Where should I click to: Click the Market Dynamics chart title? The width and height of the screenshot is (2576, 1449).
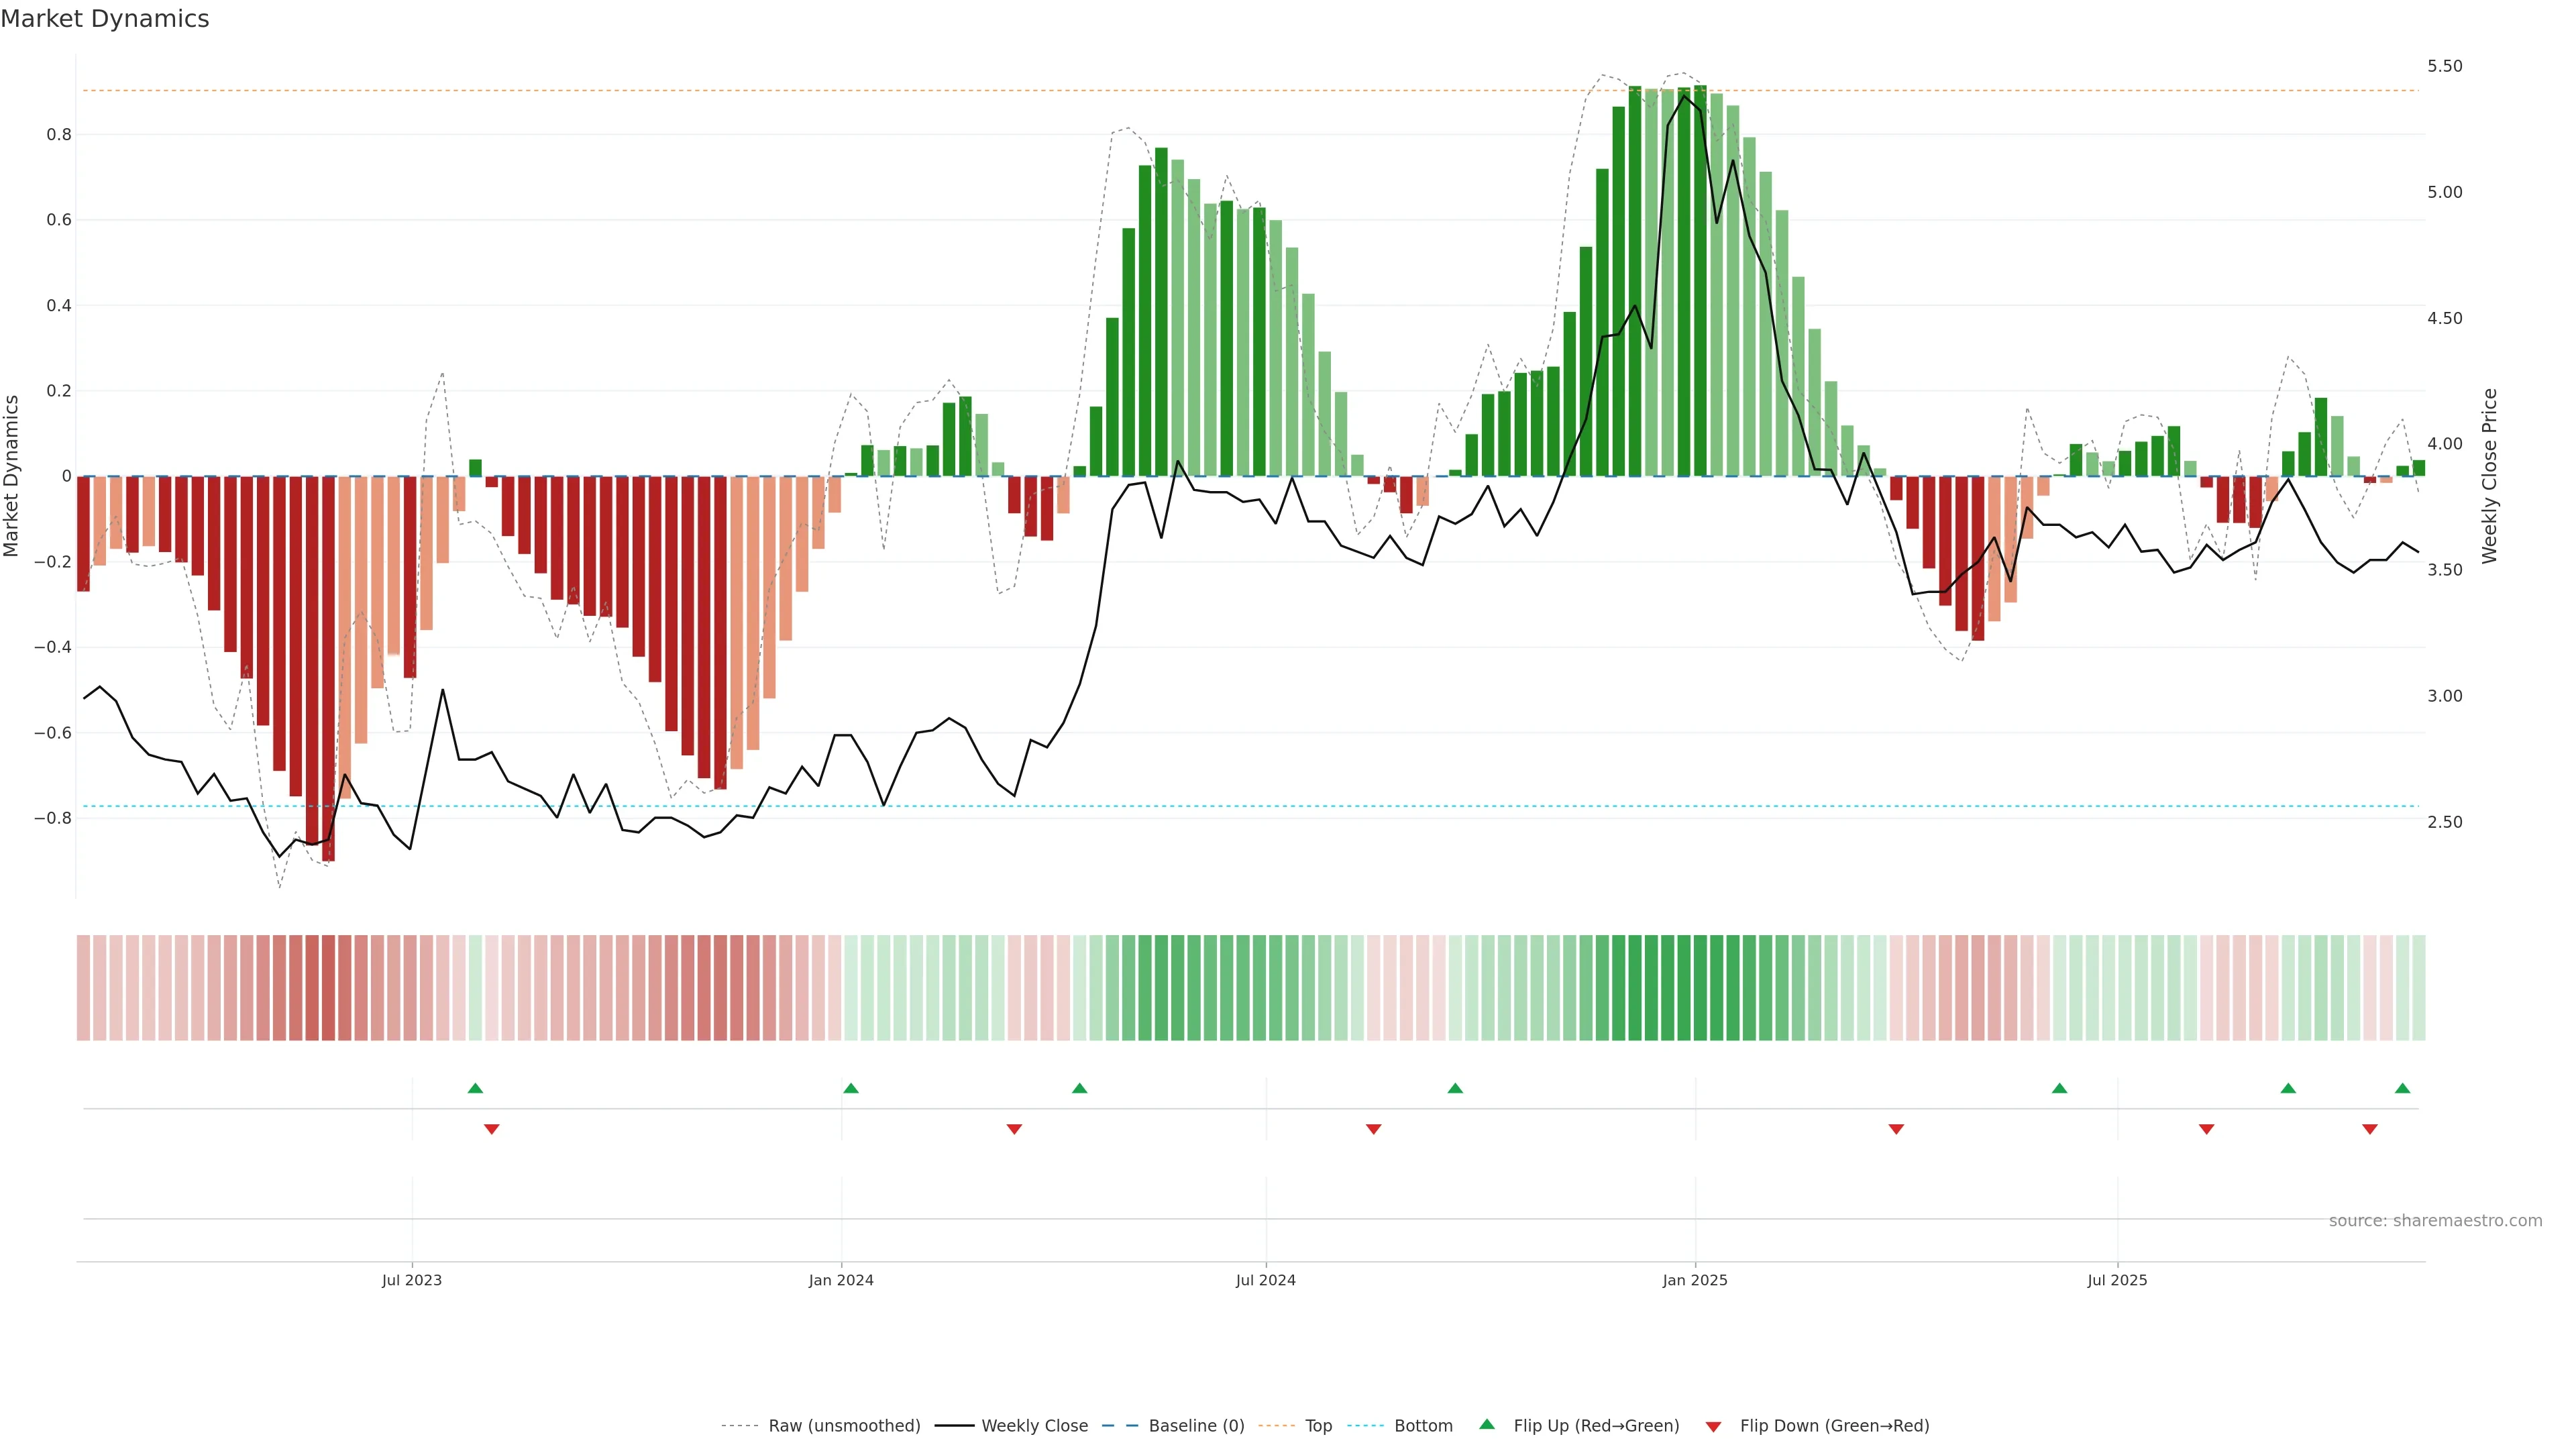[105, 19]
